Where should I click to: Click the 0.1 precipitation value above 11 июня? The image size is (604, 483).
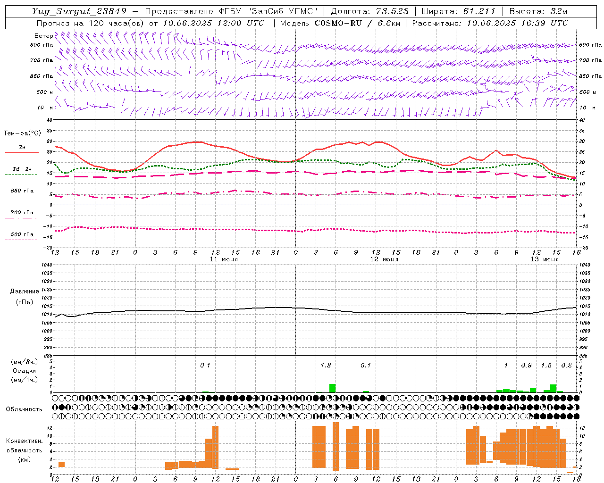pyautogui.click(x=205, y=366)
